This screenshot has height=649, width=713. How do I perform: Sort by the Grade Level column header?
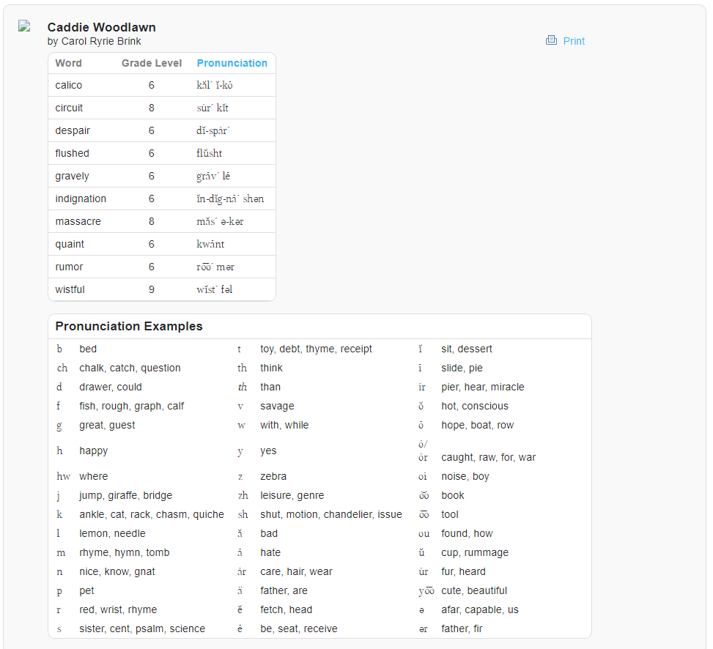pyautogui.click(x=152, y=63)
